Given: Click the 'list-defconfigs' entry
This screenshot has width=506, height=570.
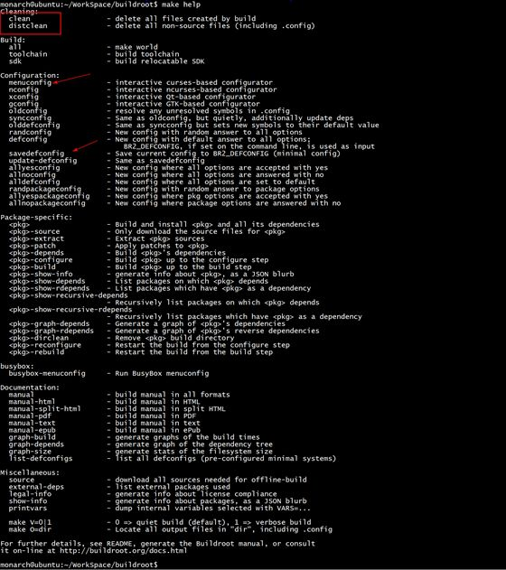Looking at the screenshot, I should point(41,458).
